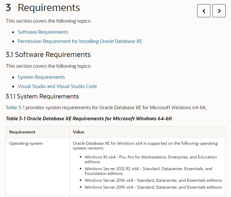Image resolution: width=231 pixels, height=197 pixels.
Task: Click the '3 Requirements' page heading
Action: pyautogui.click(x=43, y=8)
